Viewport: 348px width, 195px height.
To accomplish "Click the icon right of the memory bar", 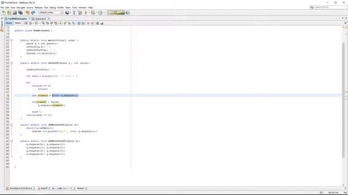I will (128, 13).
